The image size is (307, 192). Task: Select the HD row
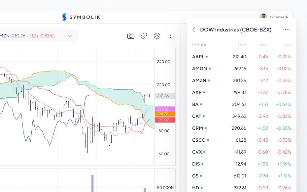click(x=242, y=188)
